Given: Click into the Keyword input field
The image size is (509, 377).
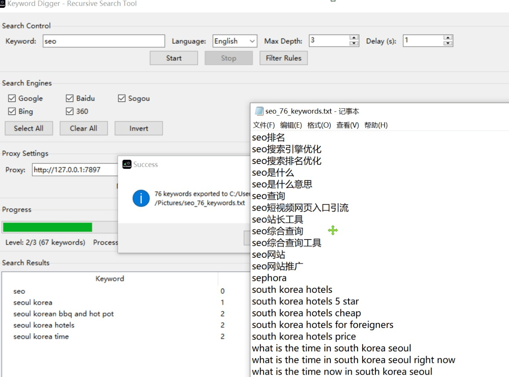Looking at the screenshot, I should pyautogui.click(x=104, y=41).
